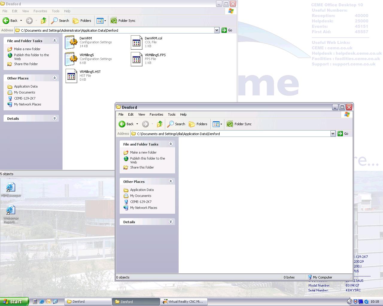Open Outlook Express quick launch icon
Viewport: 383px width, 306px height.
coord(49,302)
